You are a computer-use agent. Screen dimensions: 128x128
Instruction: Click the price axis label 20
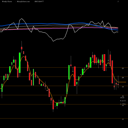pyautogui.click(x=123, y=78)
